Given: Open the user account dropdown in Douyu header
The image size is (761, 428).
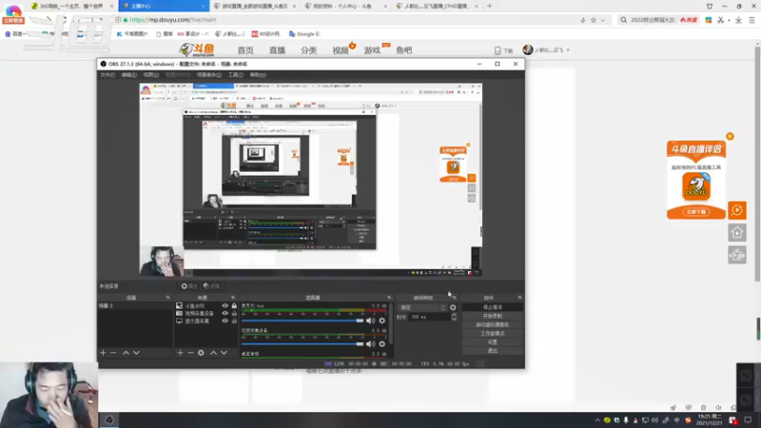Looking at the screenshot, I should [568, 50].
